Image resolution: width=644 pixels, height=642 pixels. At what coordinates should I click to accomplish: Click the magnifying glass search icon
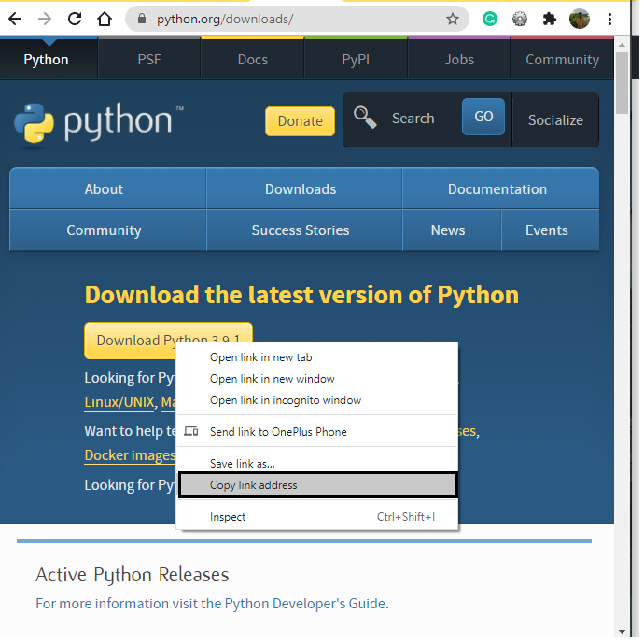365,119
